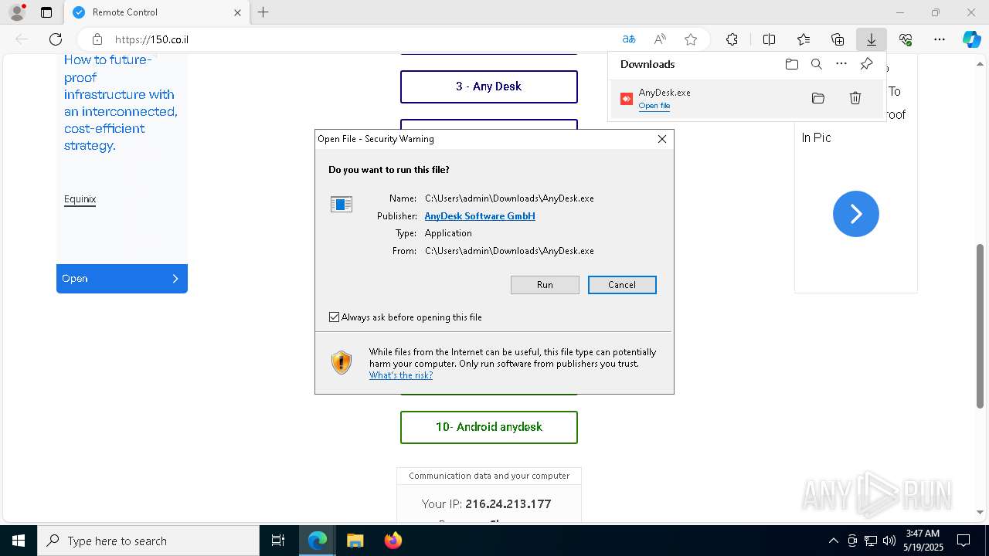Viewport: 989px width, 556px height.
Task: Open AnyDesk Software GmbH publisher link
Action: click(x=480, y=216)
